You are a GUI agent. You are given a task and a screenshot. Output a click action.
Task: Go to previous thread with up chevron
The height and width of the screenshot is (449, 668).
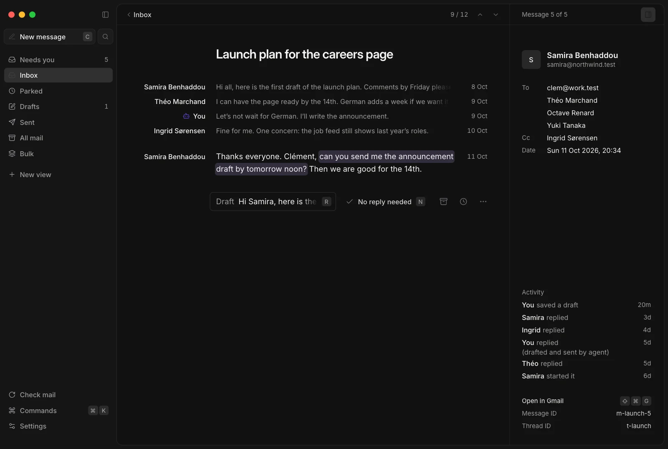point(480,15)
